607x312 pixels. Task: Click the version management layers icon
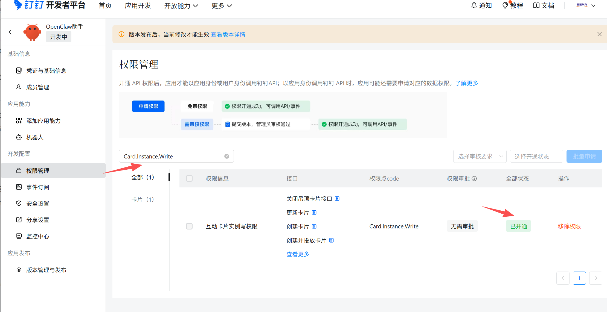tap(19, 270)
